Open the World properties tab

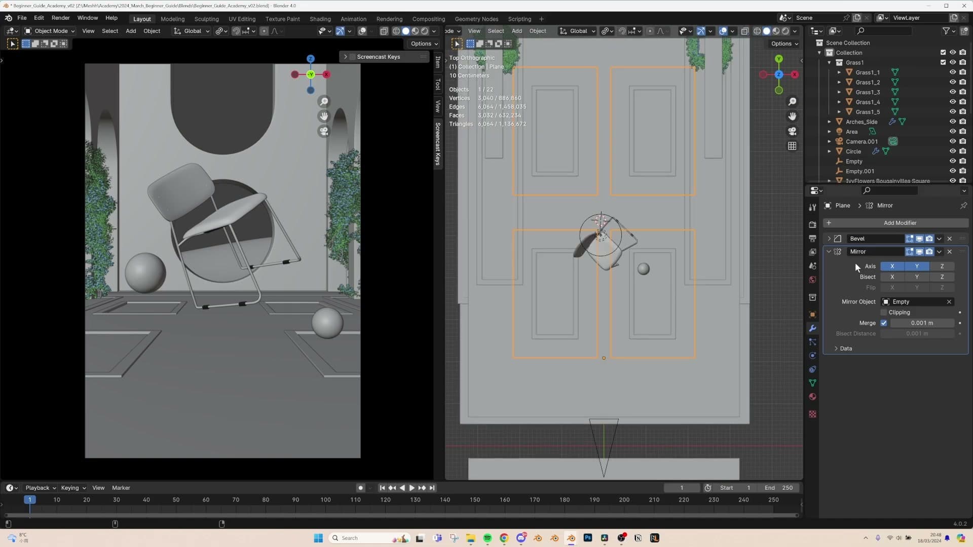[812, 280]
